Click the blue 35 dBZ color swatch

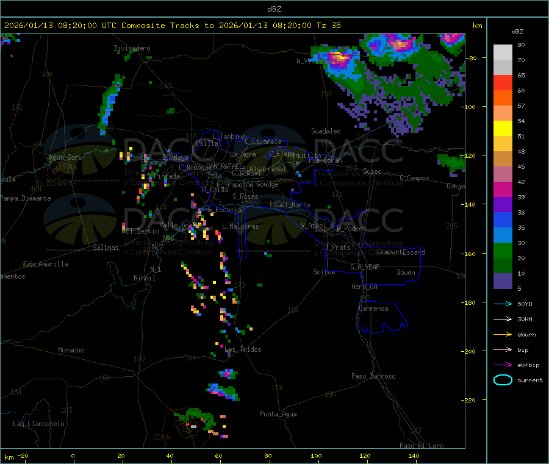tap(503, 220)
